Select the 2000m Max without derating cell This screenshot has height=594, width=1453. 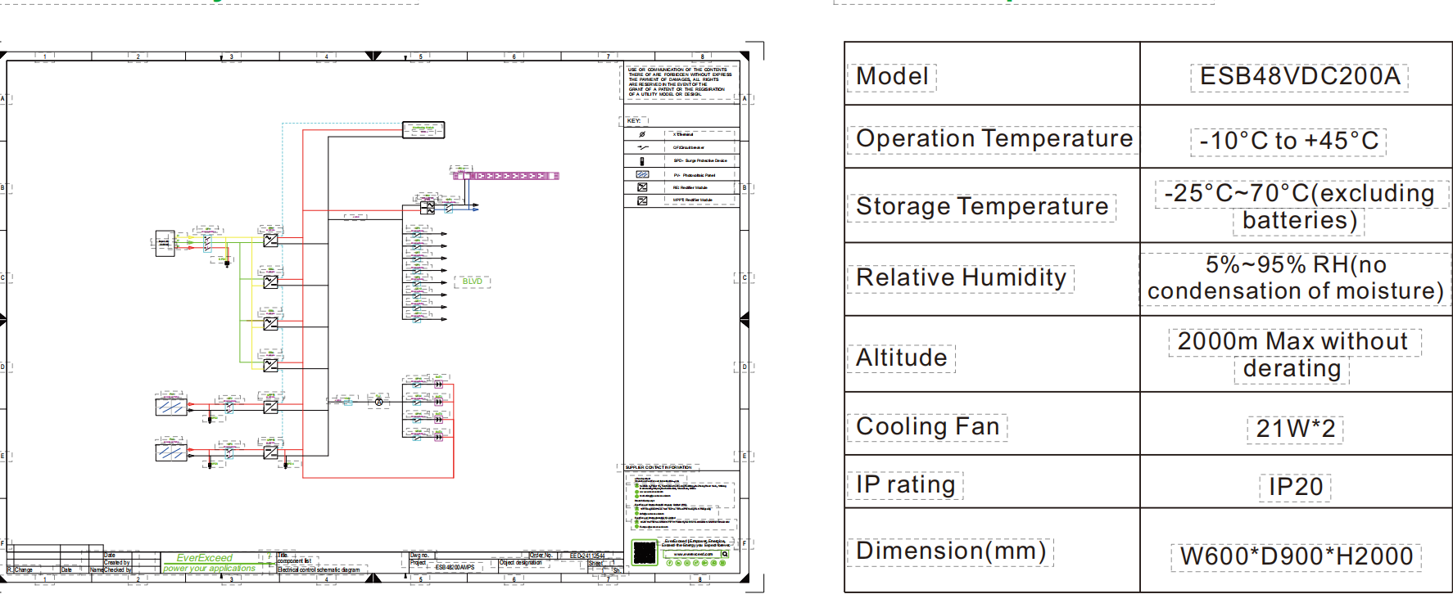click(x=1294, y=354)
